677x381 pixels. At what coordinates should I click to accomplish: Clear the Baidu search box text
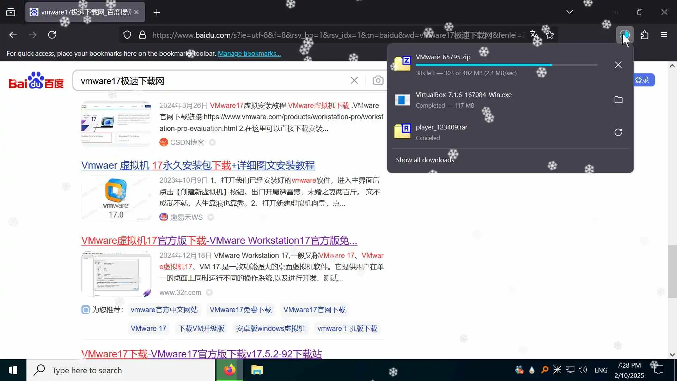(x=354, y=81)
